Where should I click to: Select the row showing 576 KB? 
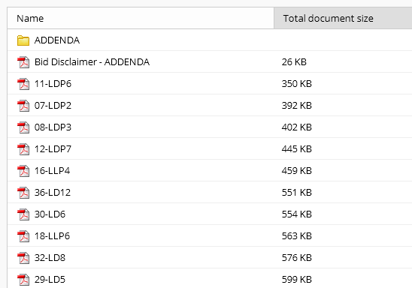click(210, 257)
